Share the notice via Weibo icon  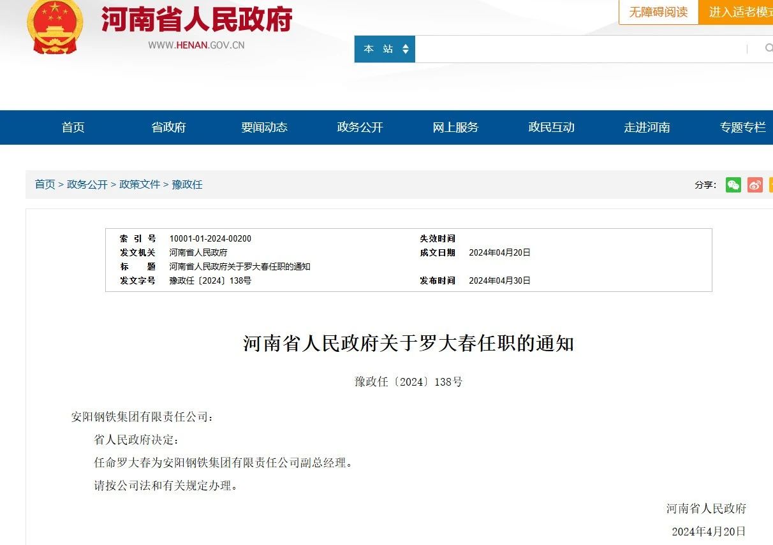pyautogui.click(x=755, y=185)
